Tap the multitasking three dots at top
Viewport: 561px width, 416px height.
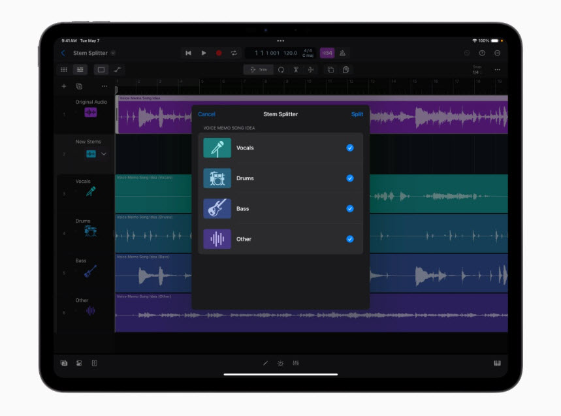tap(281, 40)
